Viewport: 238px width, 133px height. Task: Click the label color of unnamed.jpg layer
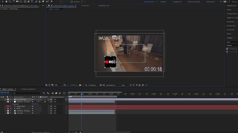click(8, 99)
